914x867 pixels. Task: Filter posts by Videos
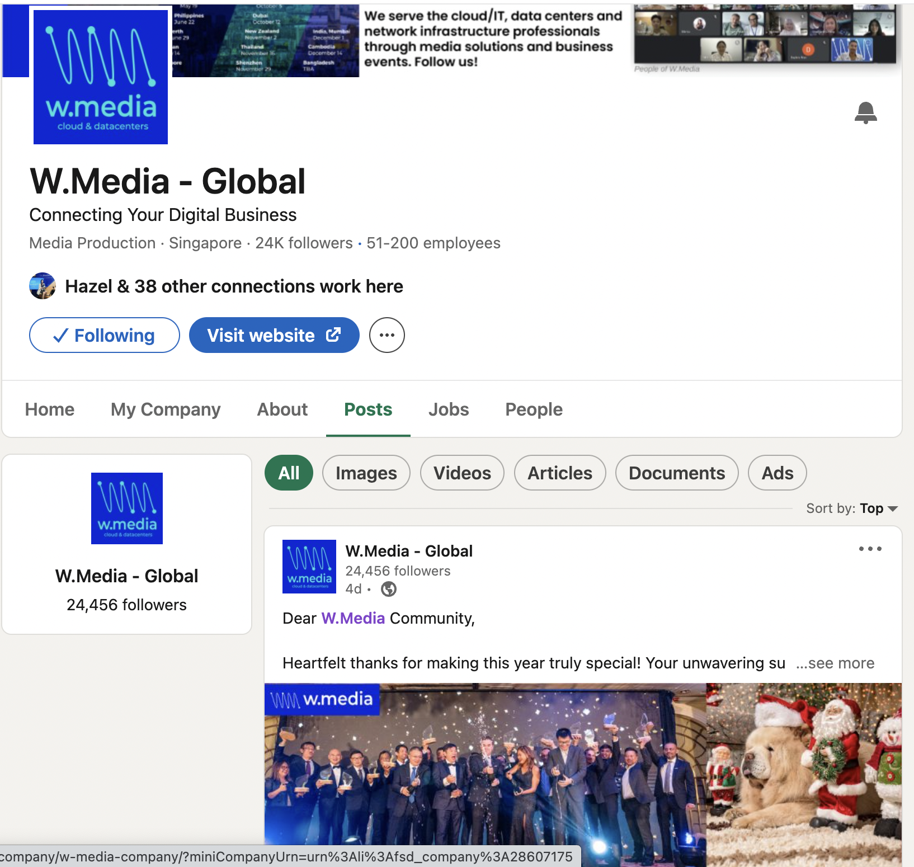pos(462,473)
